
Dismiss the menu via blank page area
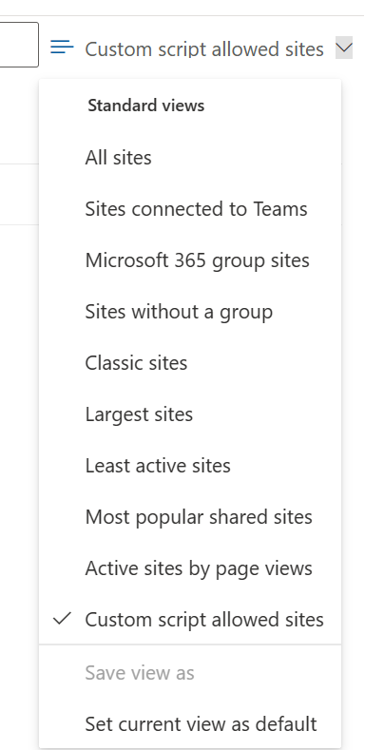coord(19,431)
